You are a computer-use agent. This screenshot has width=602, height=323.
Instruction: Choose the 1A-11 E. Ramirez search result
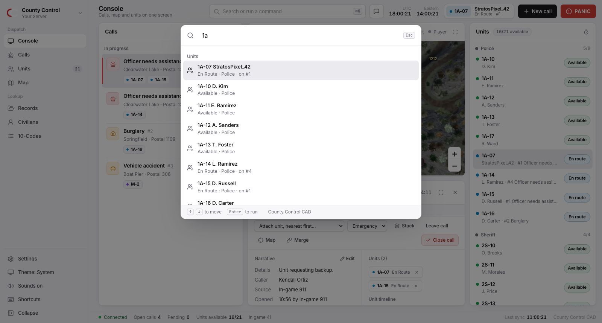[301, 109]
